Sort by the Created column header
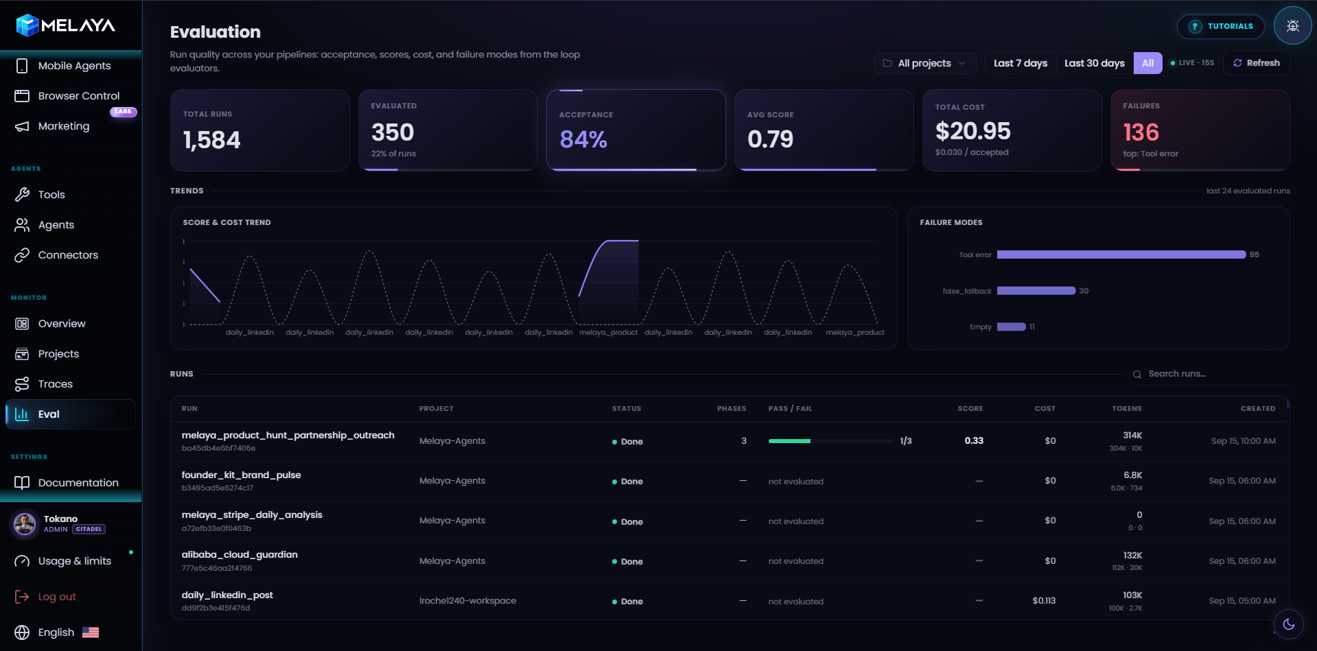Image resolution: width=1317 pixels, height=651 pixels. pos(1258,409)
